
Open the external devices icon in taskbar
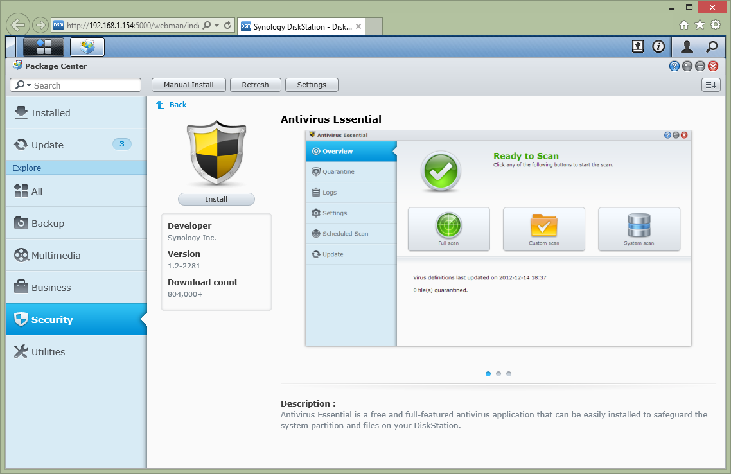pyautogui.click(x=638, y=46)
